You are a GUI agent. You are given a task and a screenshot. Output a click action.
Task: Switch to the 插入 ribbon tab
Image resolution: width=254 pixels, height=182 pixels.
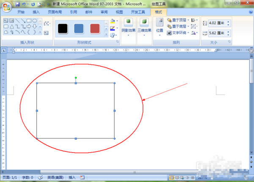tap(36, 12)
